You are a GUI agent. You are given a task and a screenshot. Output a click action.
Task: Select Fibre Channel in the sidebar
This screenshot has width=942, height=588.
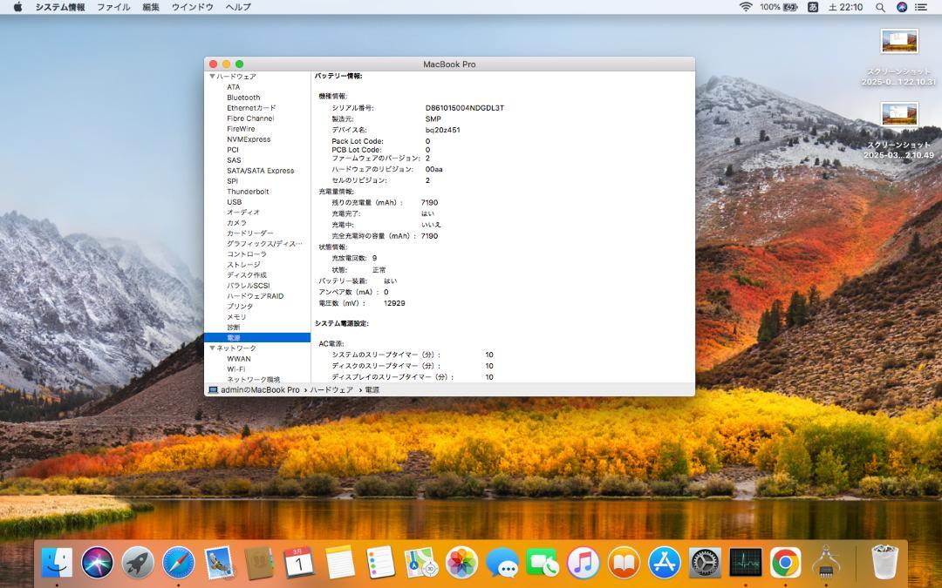tap(250, 118)
